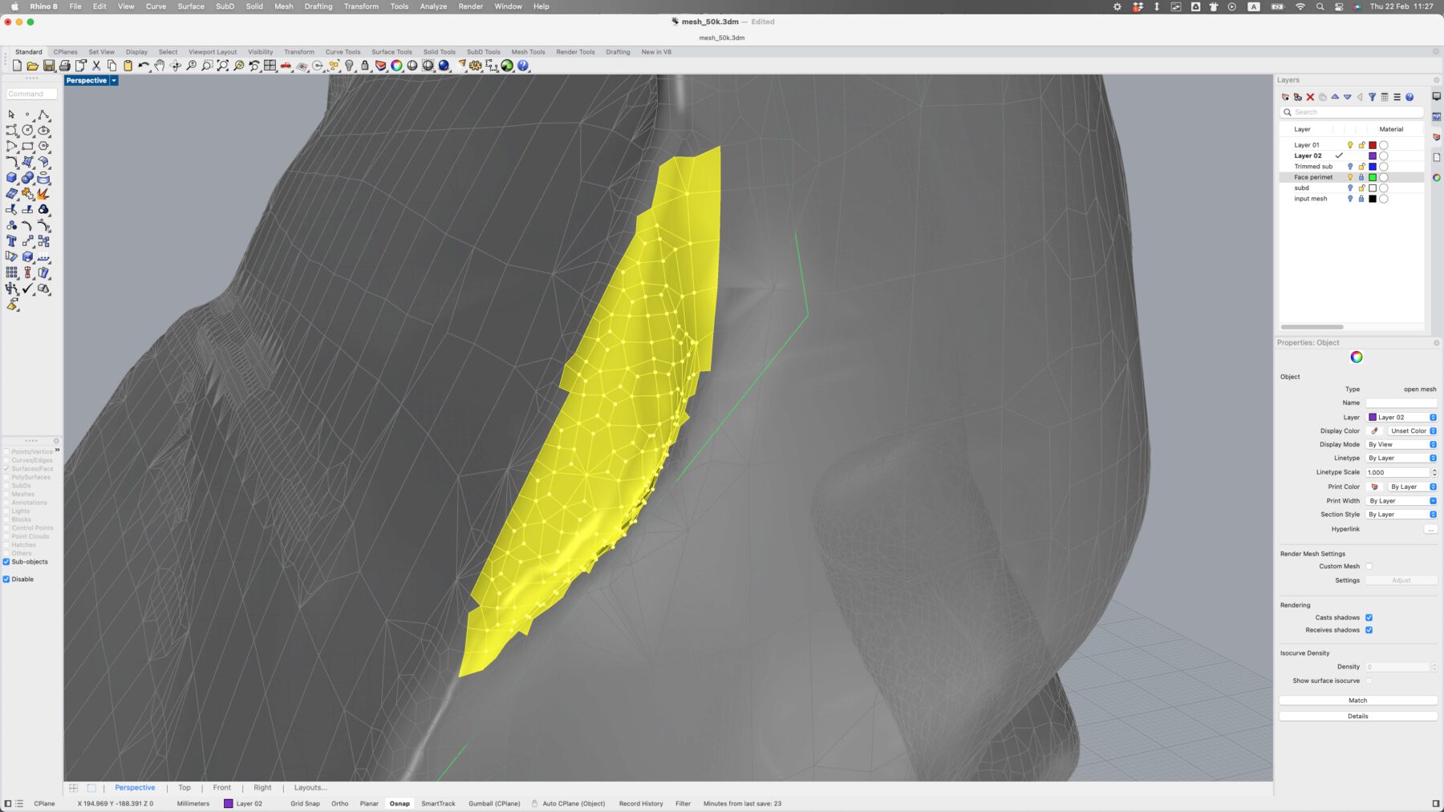Select the Boolean union spheres tool

coord(27,178)
